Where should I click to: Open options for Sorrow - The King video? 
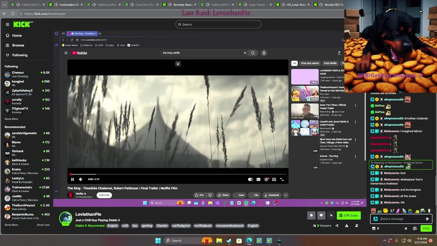355,157
